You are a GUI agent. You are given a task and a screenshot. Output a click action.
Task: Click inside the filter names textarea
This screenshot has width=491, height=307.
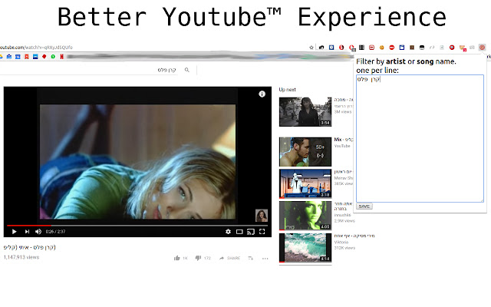420,138
